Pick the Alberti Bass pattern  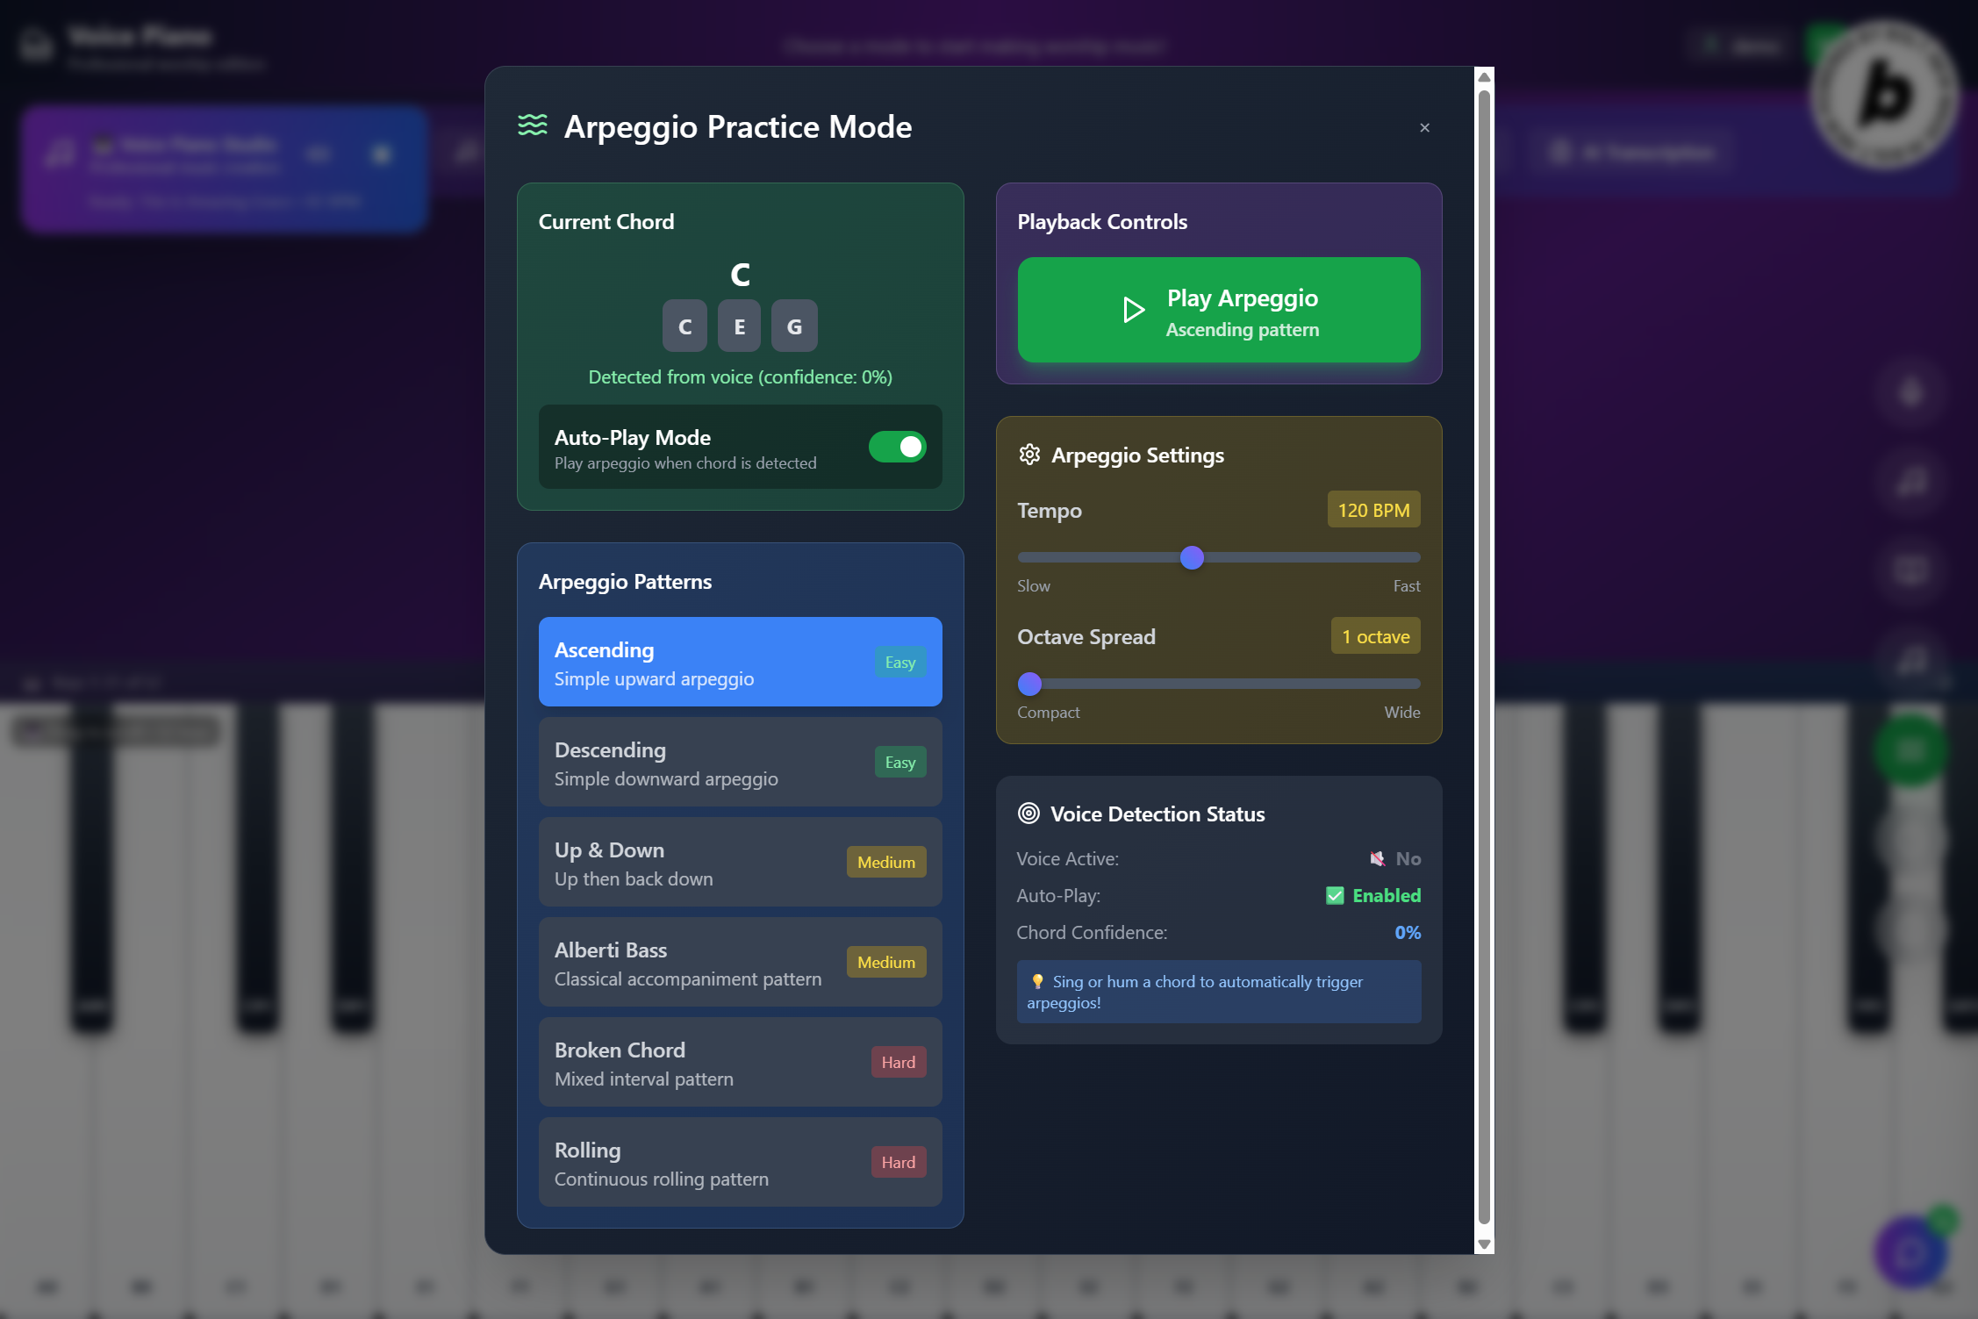point(740,963)
